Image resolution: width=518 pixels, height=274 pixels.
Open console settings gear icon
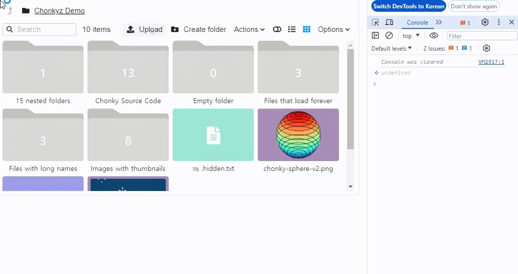(x=486, y=48)
